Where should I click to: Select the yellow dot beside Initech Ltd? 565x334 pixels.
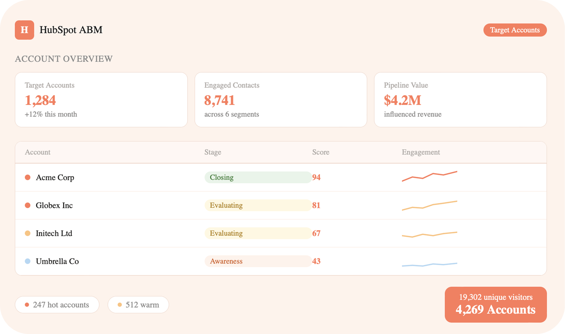click(28, 233)
